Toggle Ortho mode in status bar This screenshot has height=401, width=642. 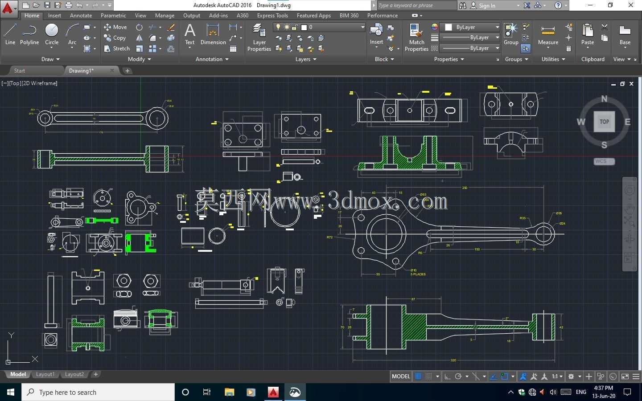pyautogui.click(x=448, y=376)
